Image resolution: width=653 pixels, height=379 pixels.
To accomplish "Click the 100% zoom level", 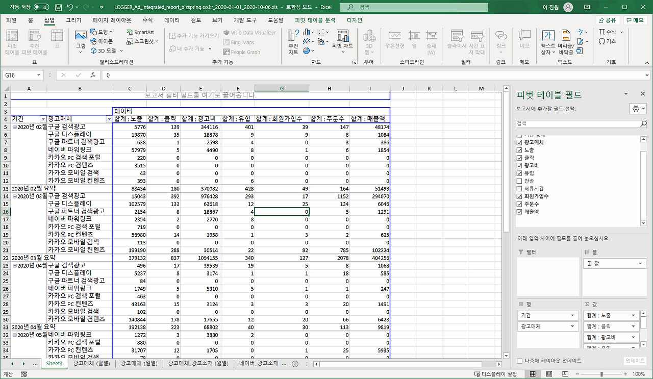I will tap(639, 374).
